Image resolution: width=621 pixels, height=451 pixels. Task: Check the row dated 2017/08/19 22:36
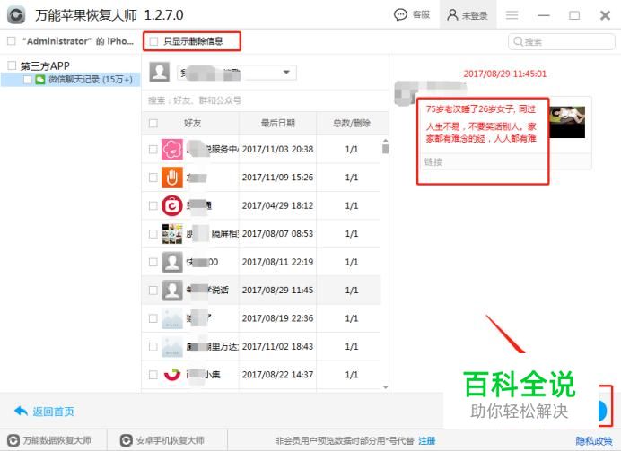click(x=153, y=318)
